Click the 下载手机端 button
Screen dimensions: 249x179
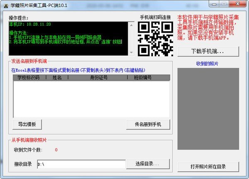coord(208,52)
